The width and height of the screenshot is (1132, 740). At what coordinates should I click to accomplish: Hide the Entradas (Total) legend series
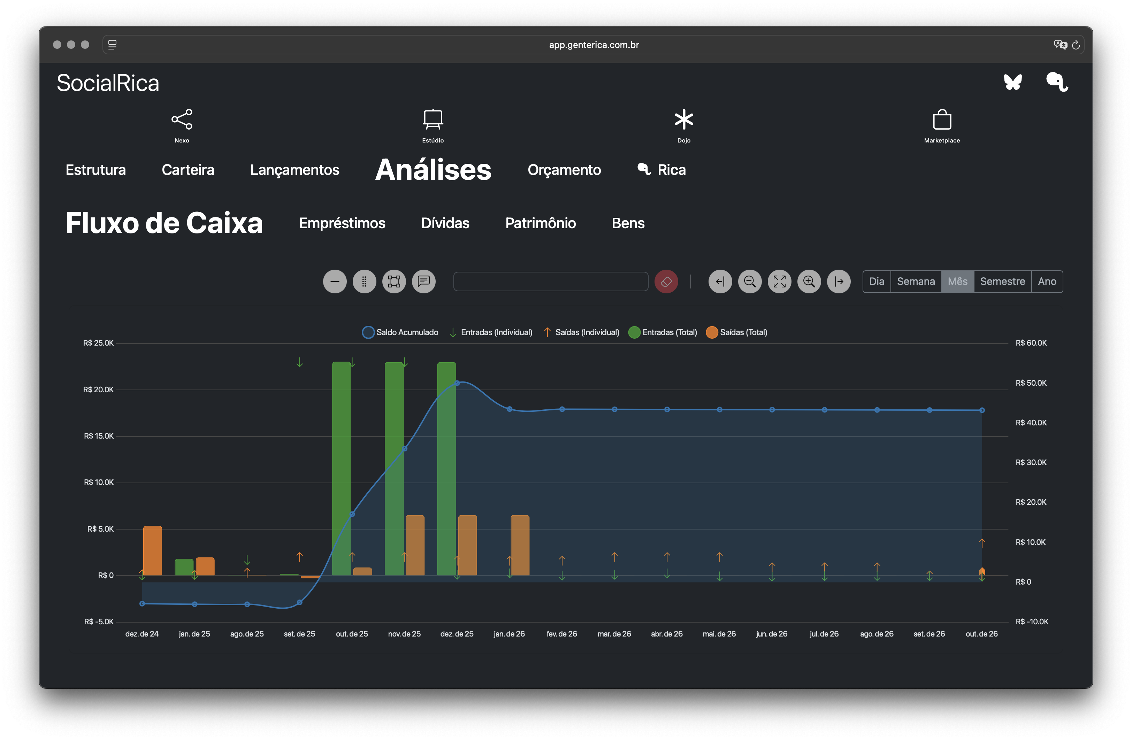669,332
